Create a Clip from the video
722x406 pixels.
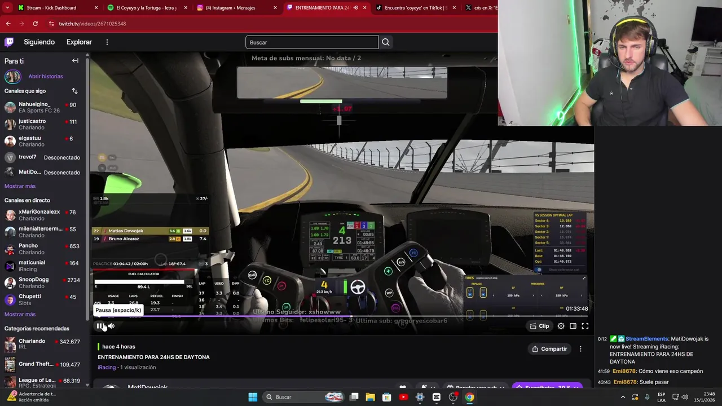point(539,326)
